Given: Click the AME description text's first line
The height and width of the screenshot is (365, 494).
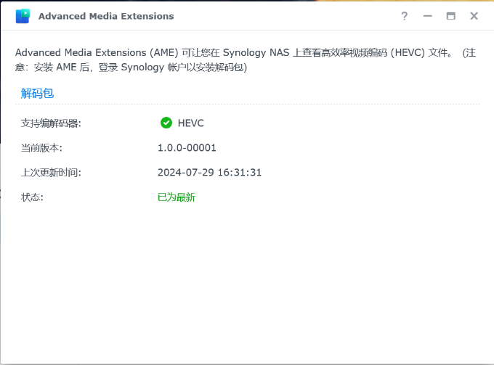Looking at the screenshot, I should (232, 52).
